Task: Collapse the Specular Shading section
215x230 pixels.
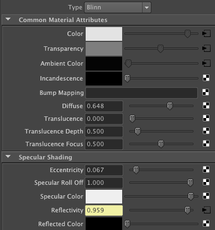Action: (x=8, y=157)
